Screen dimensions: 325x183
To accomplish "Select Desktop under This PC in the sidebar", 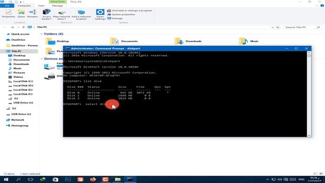I will (19, 55).
